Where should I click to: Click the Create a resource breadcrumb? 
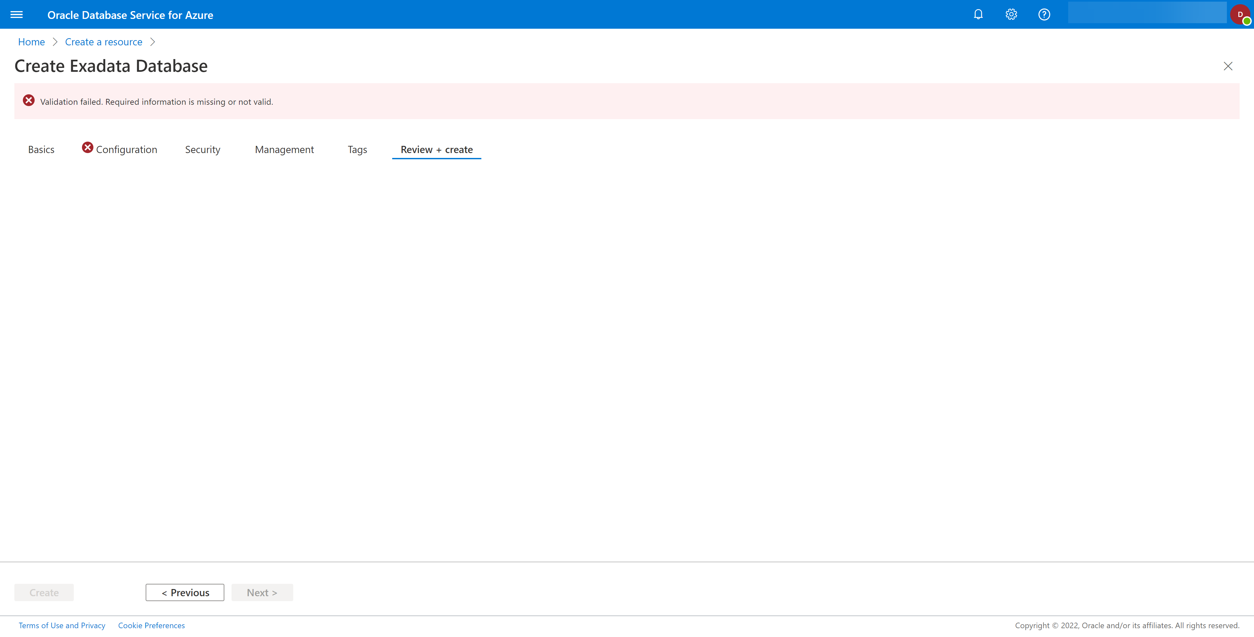(103, 41)
